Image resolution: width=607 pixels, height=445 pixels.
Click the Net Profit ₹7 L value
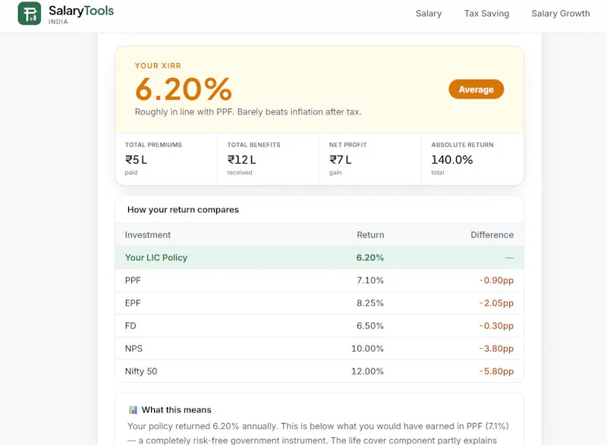tap(340, 160)
